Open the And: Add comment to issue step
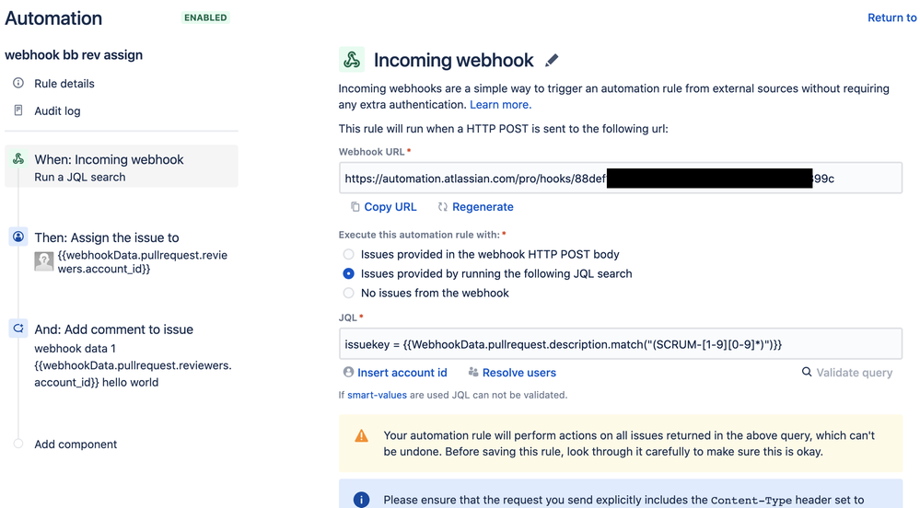 (122, 355)
